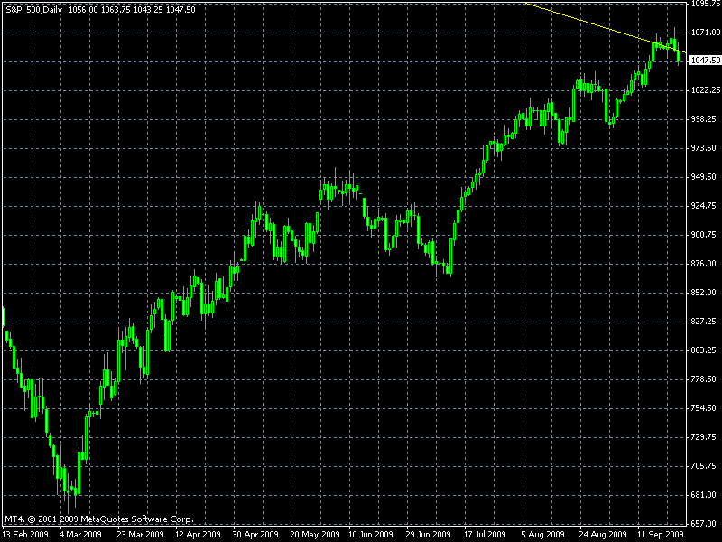722x542 pixels.
Task: Click the 900.75 price axis label
Action: 703,235
